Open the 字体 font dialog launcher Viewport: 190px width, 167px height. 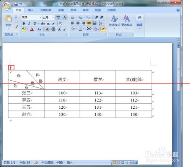click(66, 34)
